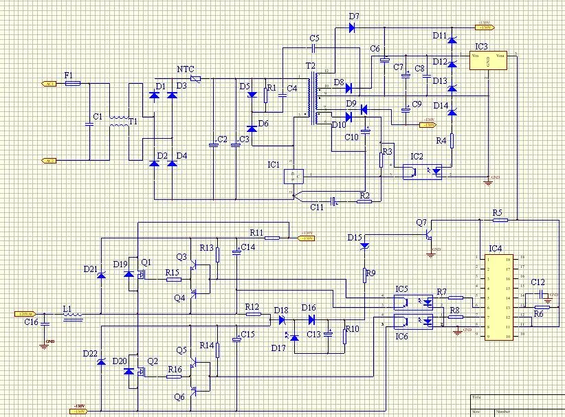Image resolution: width=565 pixels, height=417 pixels.
Task: Click the resistor R12 symbol
Action: [253, 315]
